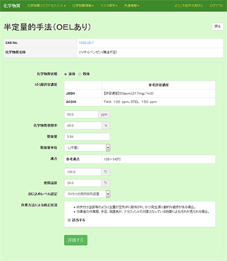This screenshot has height=261, width=227.
Task: Click the ログアウト link
Action: [216, 6]
